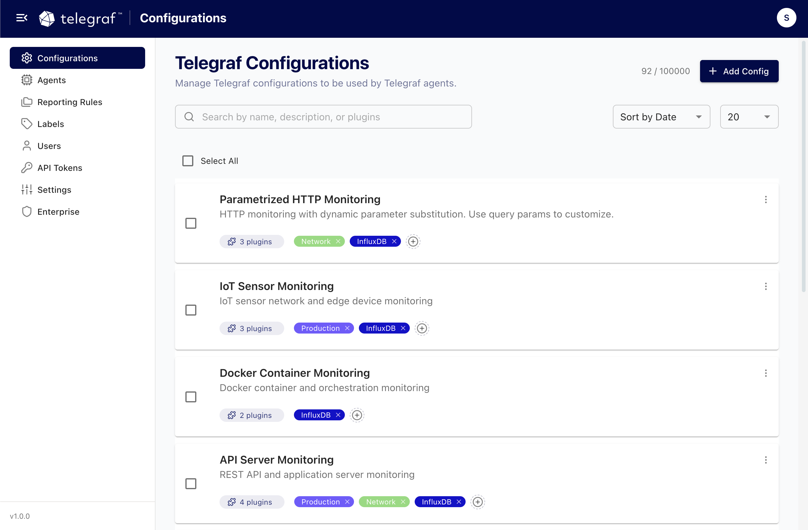The width and height of the screenshot is (808, 530).
Task: Click the 2 plugins chip on Docker Container Monitoring
Action: click(x=252, y=415)
